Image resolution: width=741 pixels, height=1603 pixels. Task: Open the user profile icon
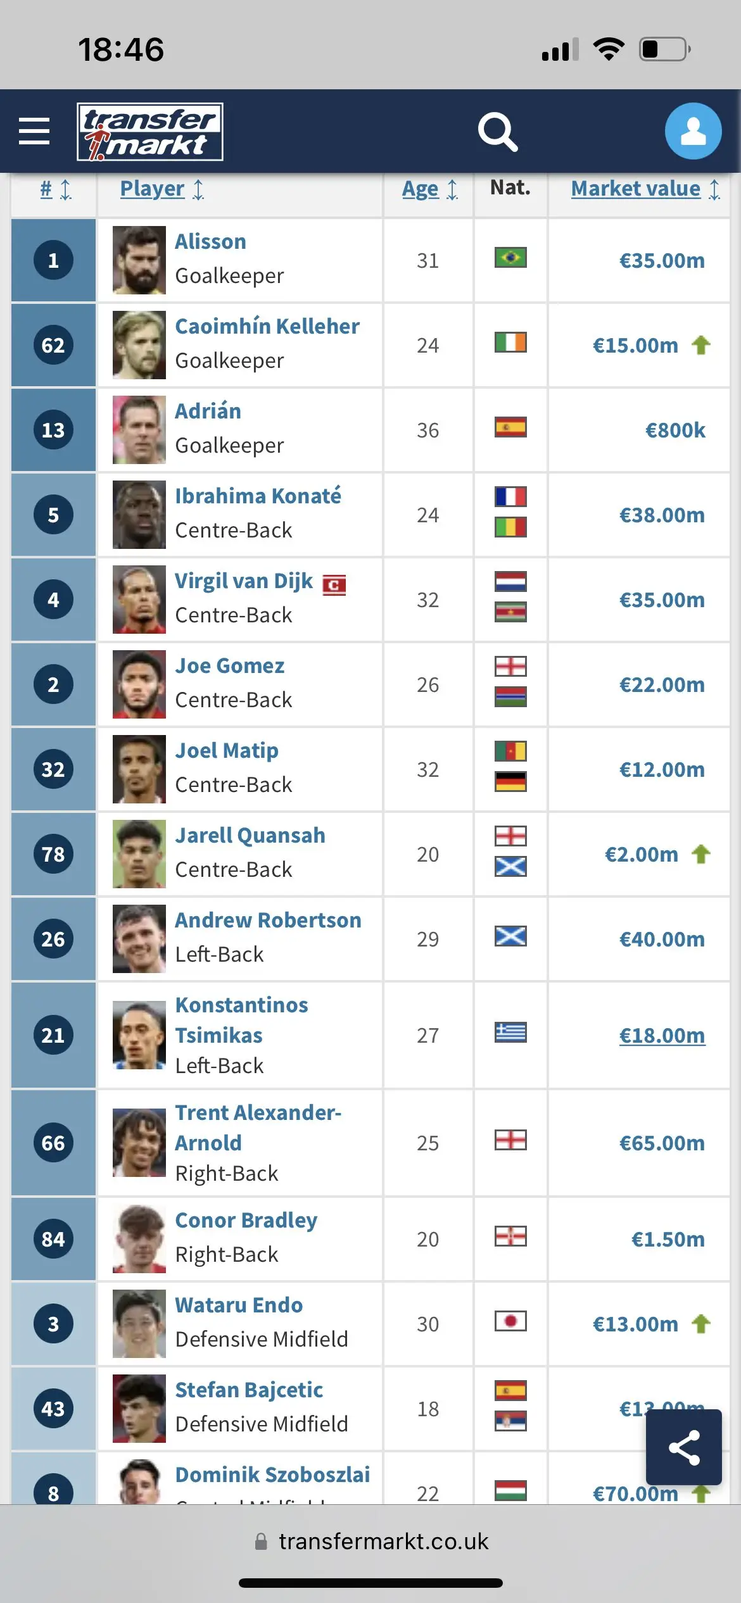[x=693, y=131]
